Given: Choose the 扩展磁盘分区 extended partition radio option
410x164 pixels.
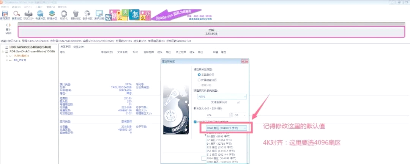Looking at the screenshot, I should click(199, 80).
